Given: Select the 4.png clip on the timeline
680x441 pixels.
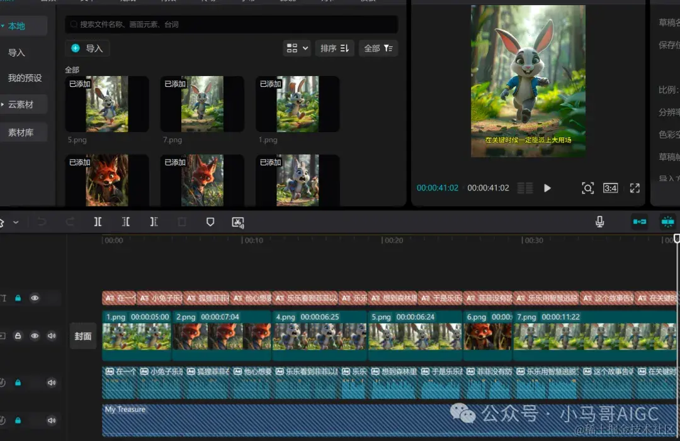Looking at the screenshot, I should 320,335.
